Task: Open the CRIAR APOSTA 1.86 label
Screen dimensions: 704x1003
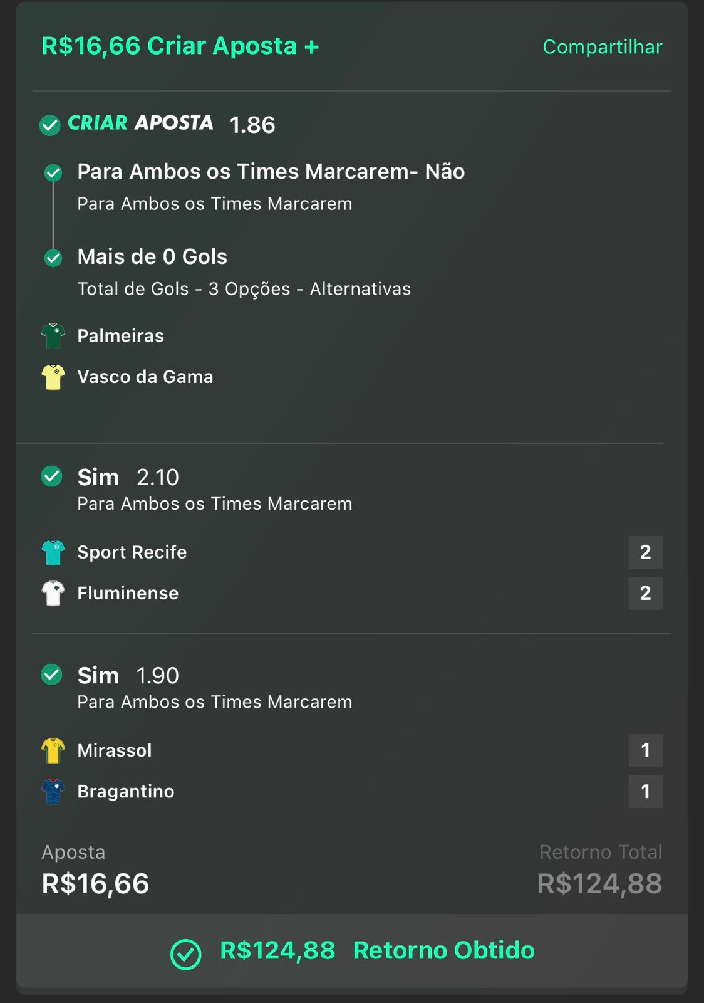Action: 172,123
